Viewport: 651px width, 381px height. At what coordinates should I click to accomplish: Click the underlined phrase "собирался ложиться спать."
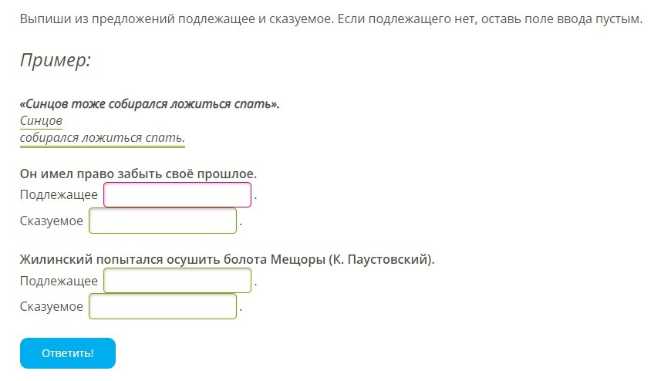(103, 138)
